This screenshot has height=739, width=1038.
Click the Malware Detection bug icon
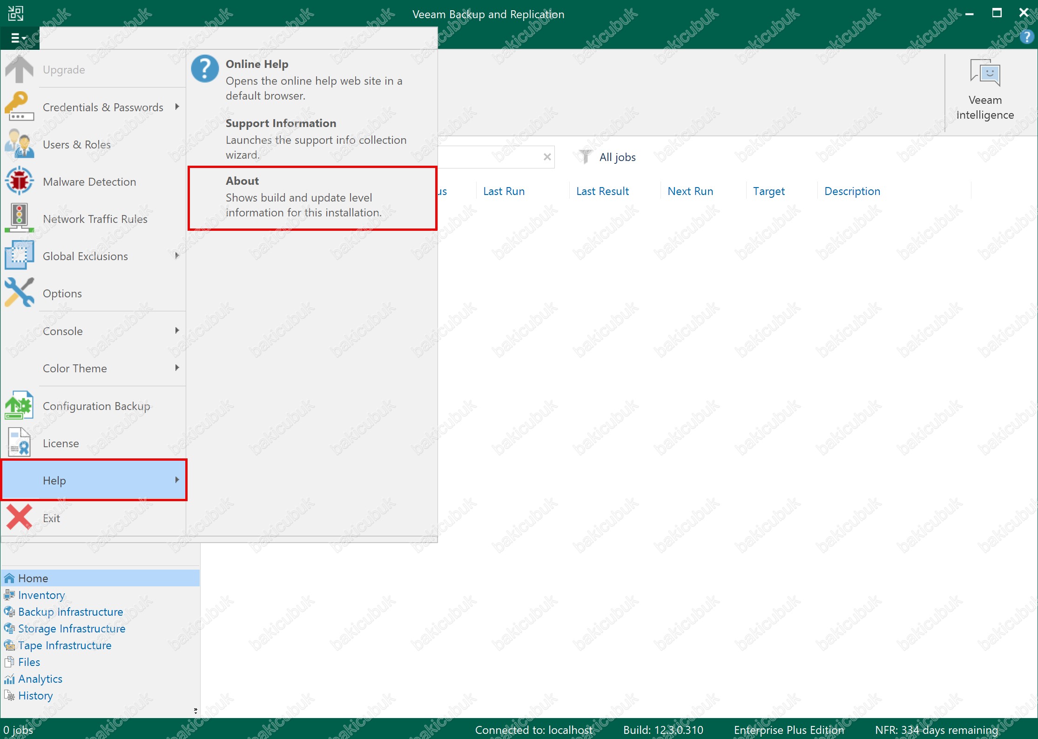click(19, 181)
